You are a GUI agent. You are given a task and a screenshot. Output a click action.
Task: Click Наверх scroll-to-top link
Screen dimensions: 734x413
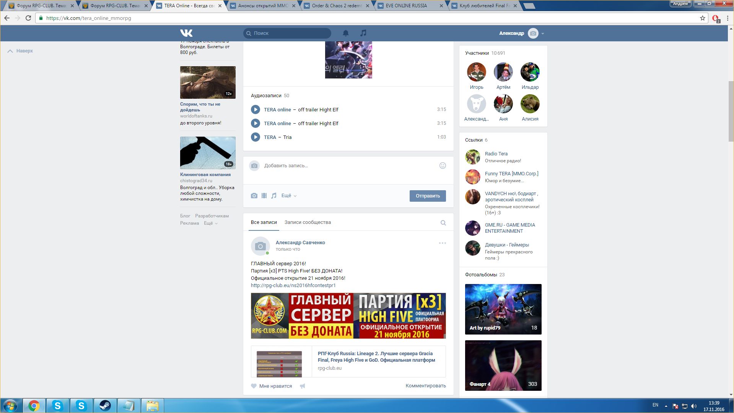tap(20, 51)
